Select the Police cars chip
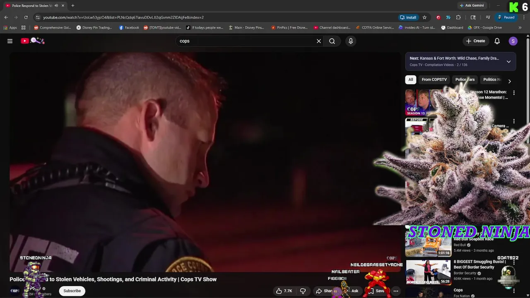This screenshot has height=298, width=530. [x=465, y=79]
